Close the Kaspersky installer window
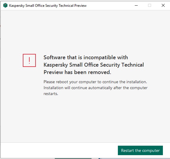The width and height of the screenshot is (170, 159). pos(163,5)
